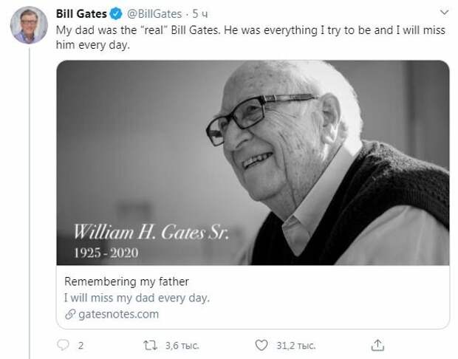This screenshot has width=458, height=359.
Task: Click the chain link icon beside gatesnotes.com
Action: tap(69, 315)
